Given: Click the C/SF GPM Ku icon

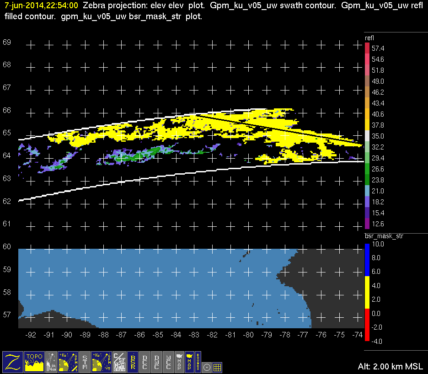Looking at the screenshot, I should point(119,362).
